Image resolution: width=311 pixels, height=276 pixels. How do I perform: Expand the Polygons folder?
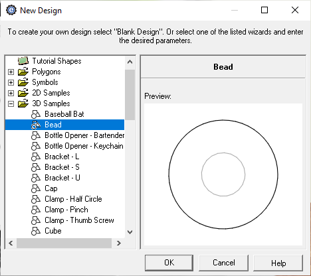(x=11, y=72)
